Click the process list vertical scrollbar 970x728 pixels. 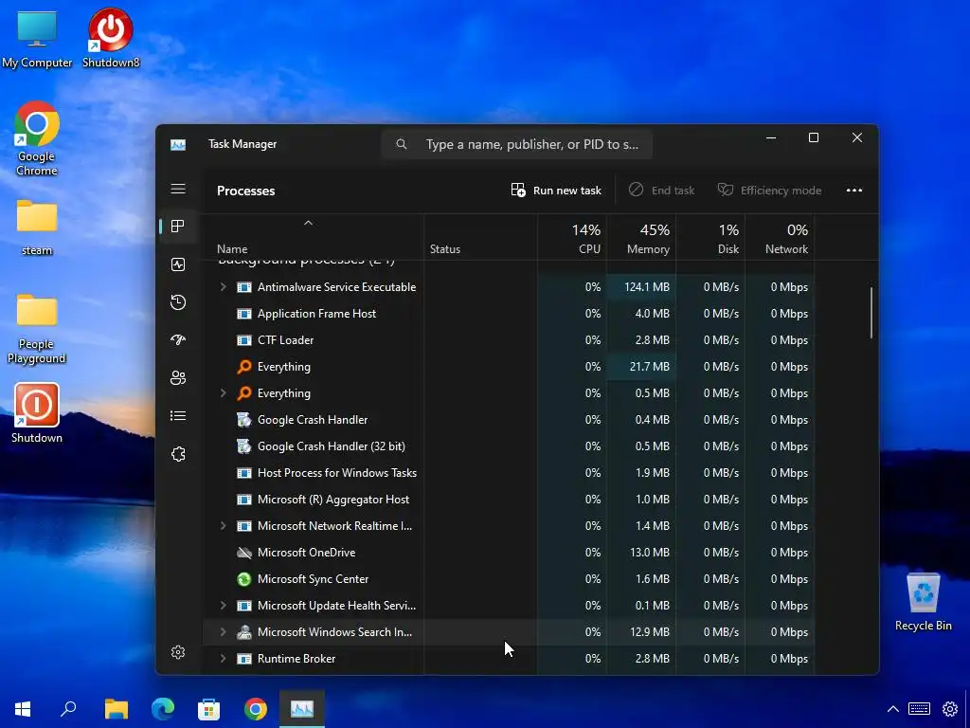click(871, 313)
